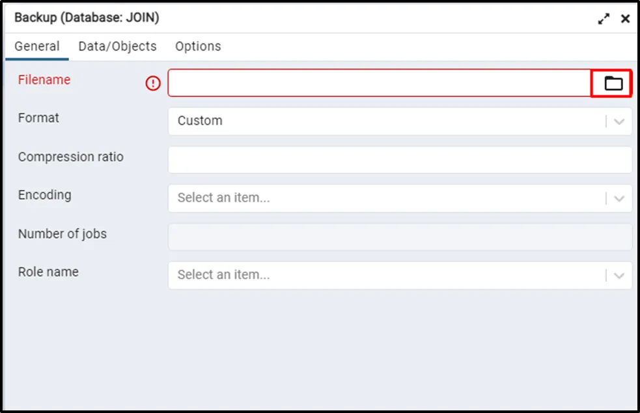Go to the Options tab
The height and width of the screenshot is (413, 640).
point(198,46)
